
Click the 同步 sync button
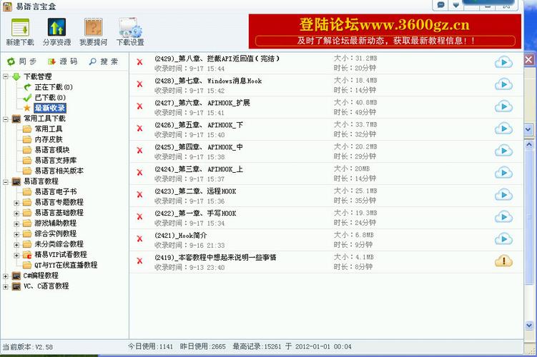22,61
